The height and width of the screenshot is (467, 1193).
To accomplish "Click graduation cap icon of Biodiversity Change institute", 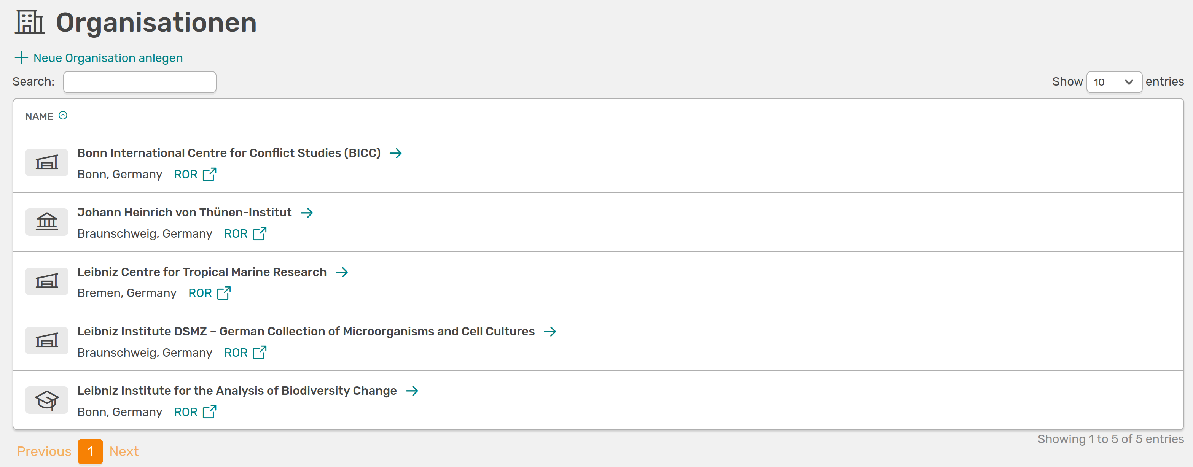I will pyautogui.click(x=47, y=400).
